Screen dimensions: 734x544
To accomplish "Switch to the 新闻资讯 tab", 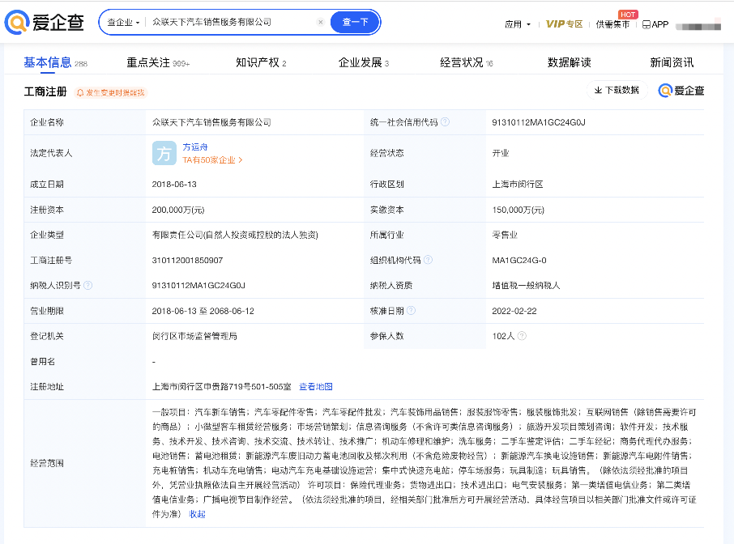I will [672, 62].
